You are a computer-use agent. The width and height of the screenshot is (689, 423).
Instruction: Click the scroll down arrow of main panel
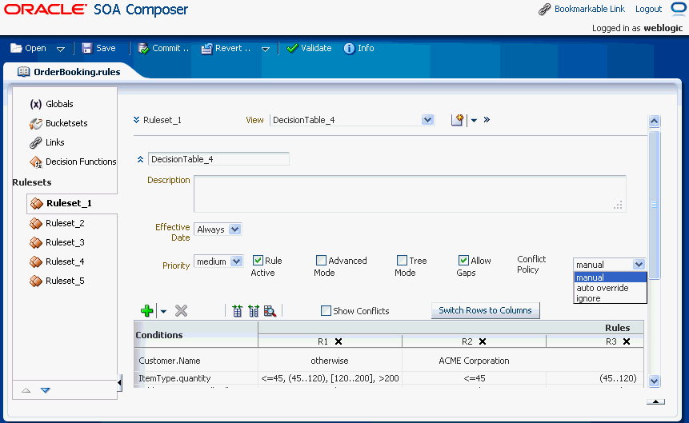coord(655,381)
